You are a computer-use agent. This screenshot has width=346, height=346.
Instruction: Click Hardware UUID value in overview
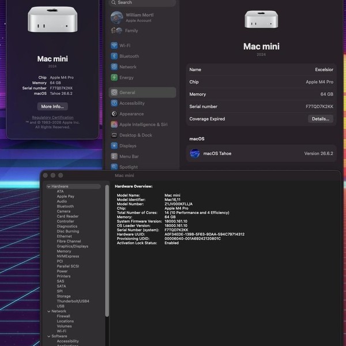(205, 234)
